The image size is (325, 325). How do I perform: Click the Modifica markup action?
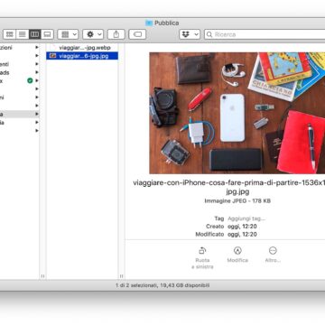237,255
